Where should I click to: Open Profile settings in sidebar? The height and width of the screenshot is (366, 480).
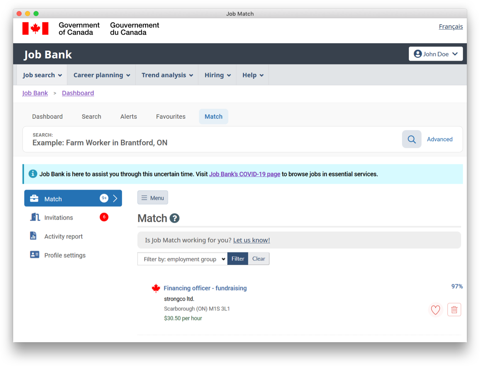click(x=73, y=255)
